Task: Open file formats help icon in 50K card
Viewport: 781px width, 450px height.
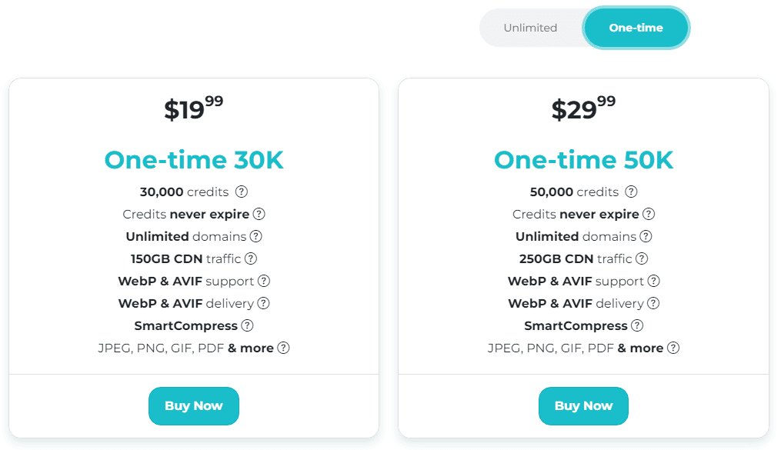Action: click(x=673, y=348)
